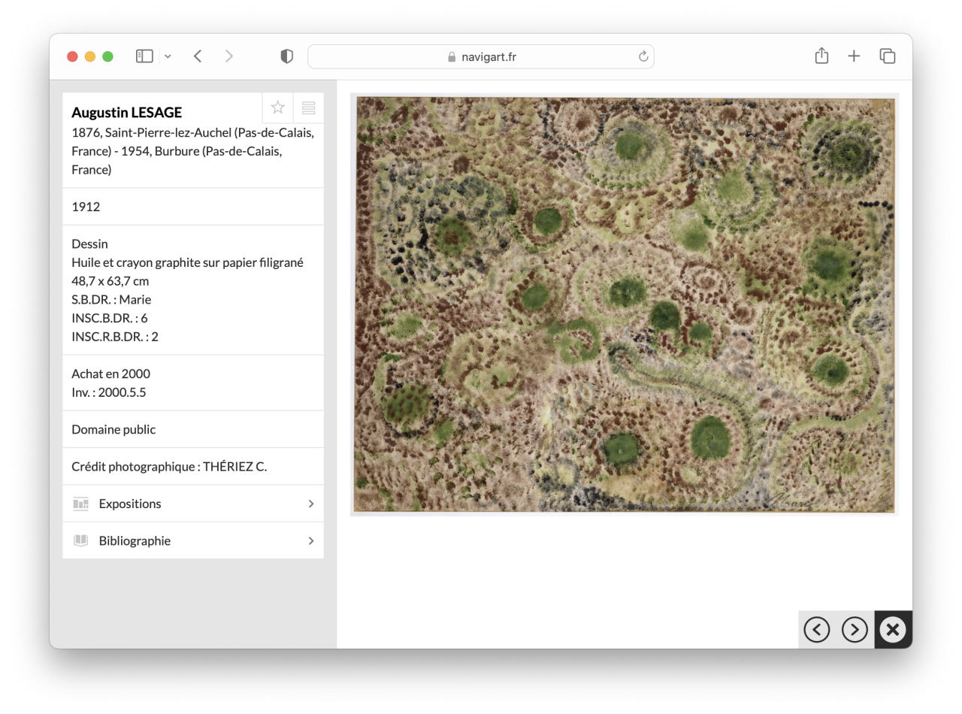Select the date text 1912

[x=86, y=207]
